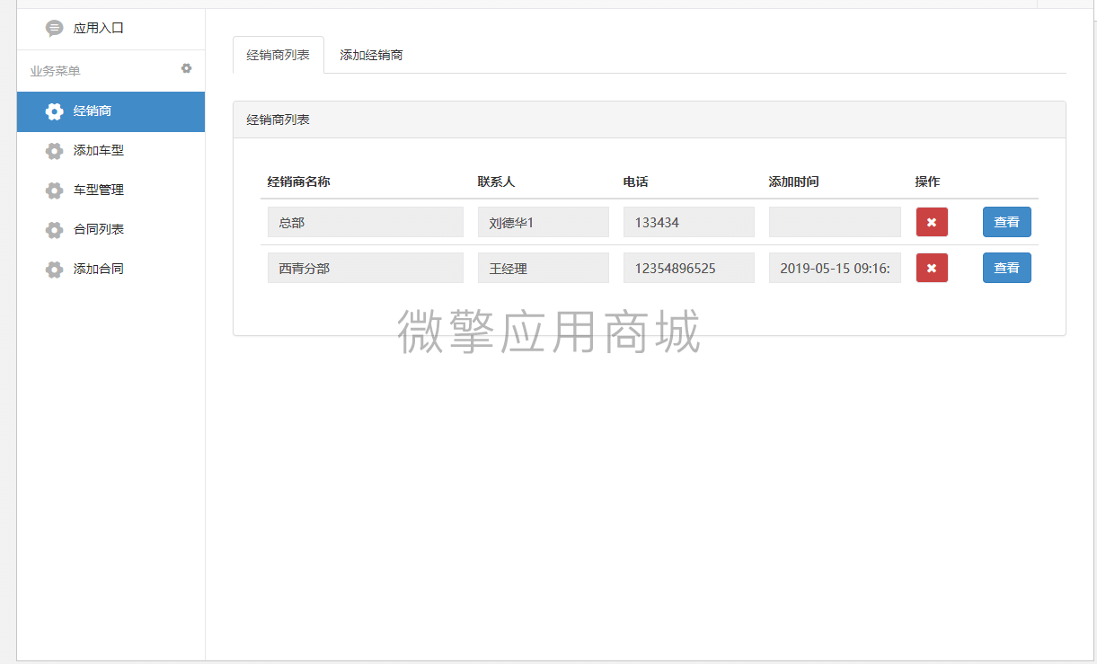Click gear icon beside 车型管理

55,190
